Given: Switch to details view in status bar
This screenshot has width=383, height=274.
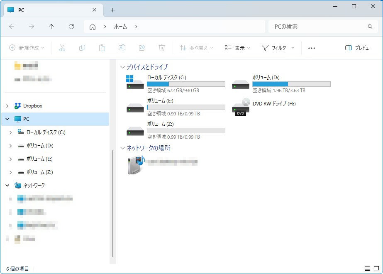Looking at the screenshot, I should (x=367, y=269).
